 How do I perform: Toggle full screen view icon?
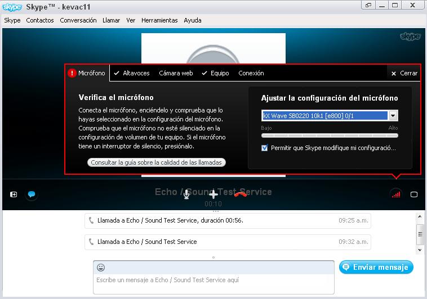[414, 194]
